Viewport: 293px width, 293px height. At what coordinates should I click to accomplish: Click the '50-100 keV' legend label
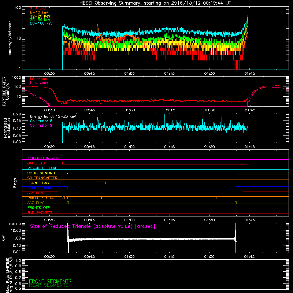[41, 23]
